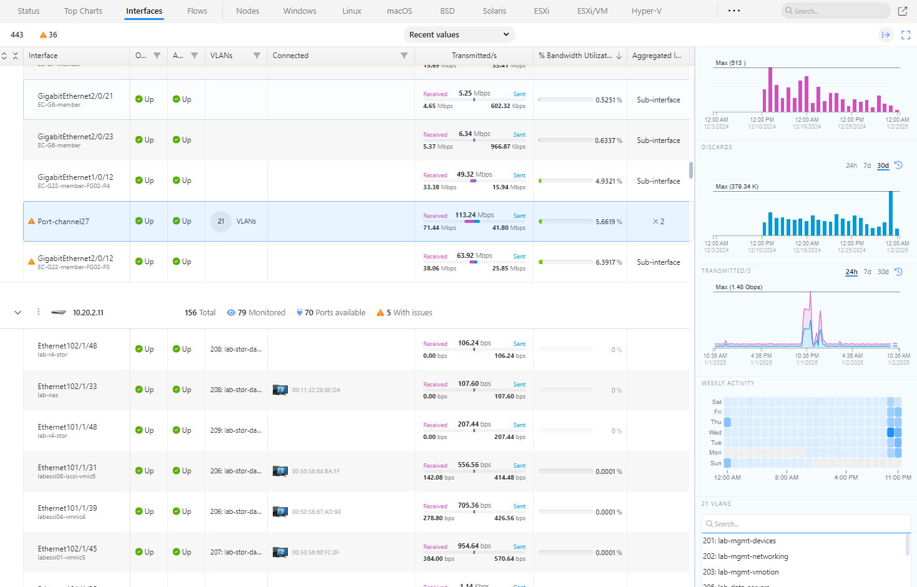
Task: Open the external link icon beside search
Action: click(903, 11)
